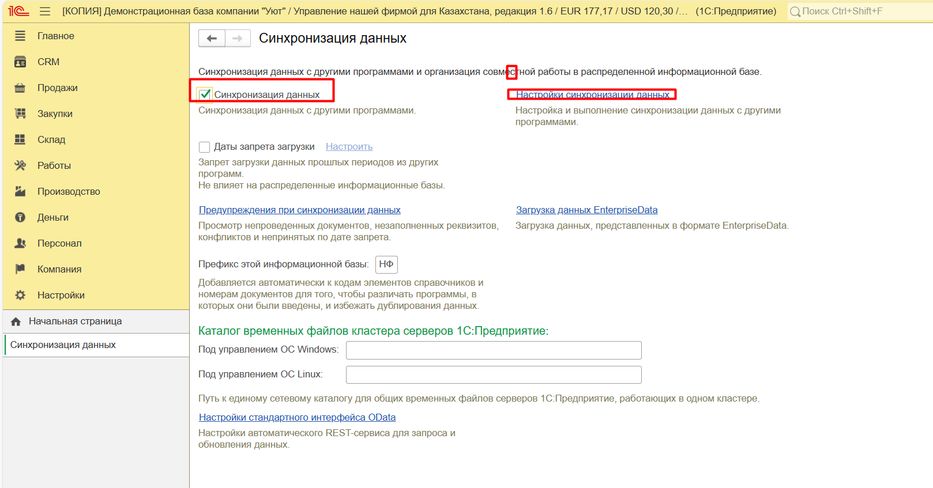933x488 pixels.
Task: Open the hamburger main menu icon
Action: 45,12
